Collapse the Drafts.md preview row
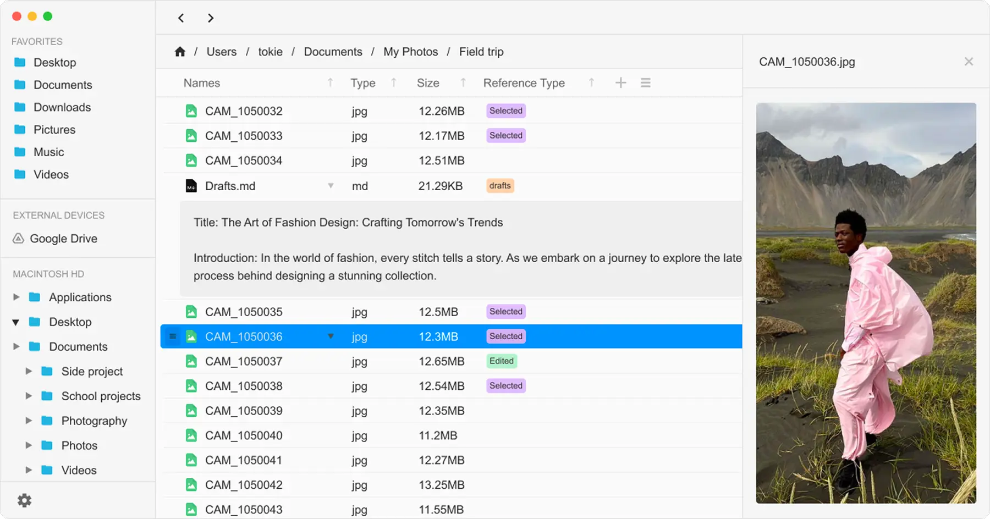Screen dimensions: 990x519 (x=331, y=186)
